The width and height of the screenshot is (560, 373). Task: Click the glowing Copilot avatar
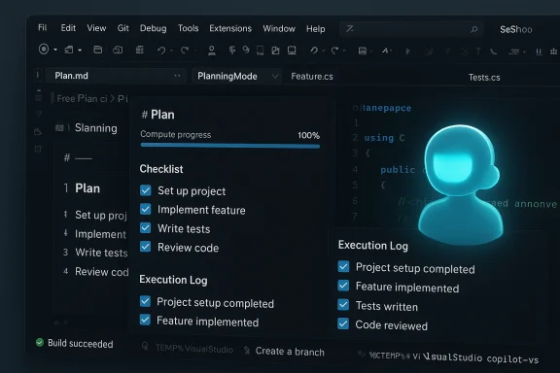tap(461, 185)
